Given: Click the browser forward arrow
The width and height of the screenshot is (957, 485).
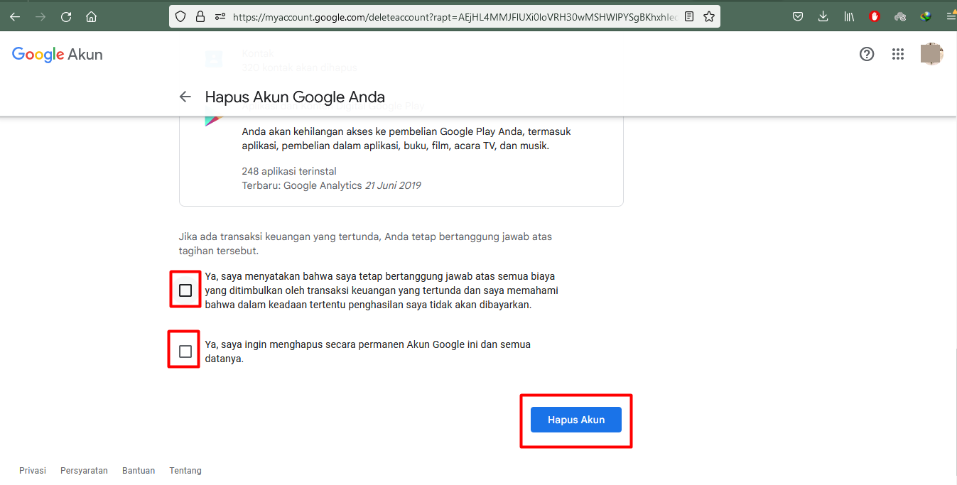Looking at the screenshot, I should pyautogui.click(x=40, y=16).
